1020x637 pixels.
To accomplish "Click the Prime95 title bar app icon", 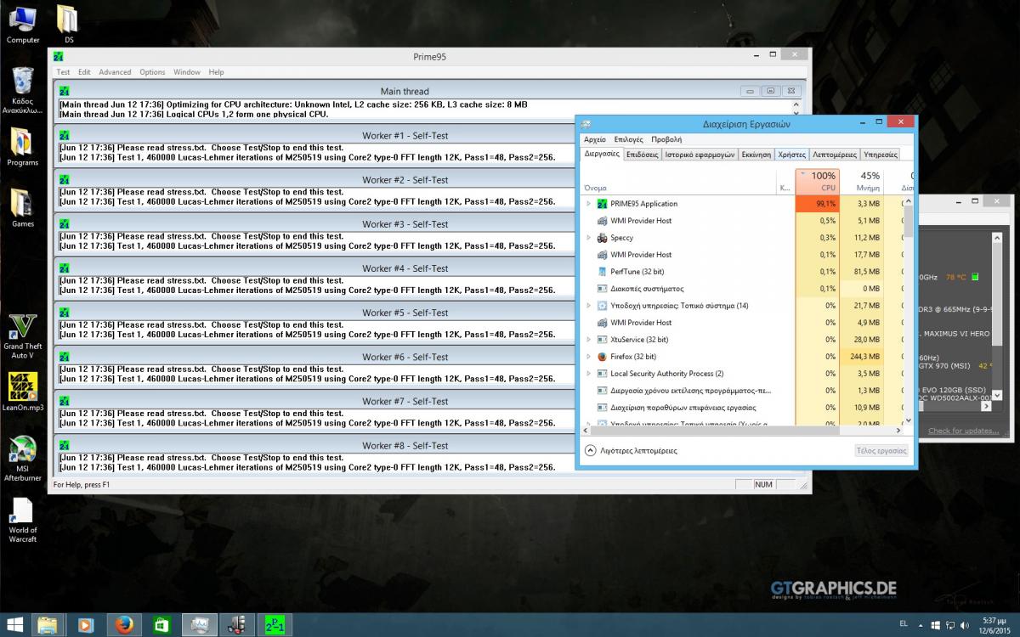I will [x=59, y=57].
